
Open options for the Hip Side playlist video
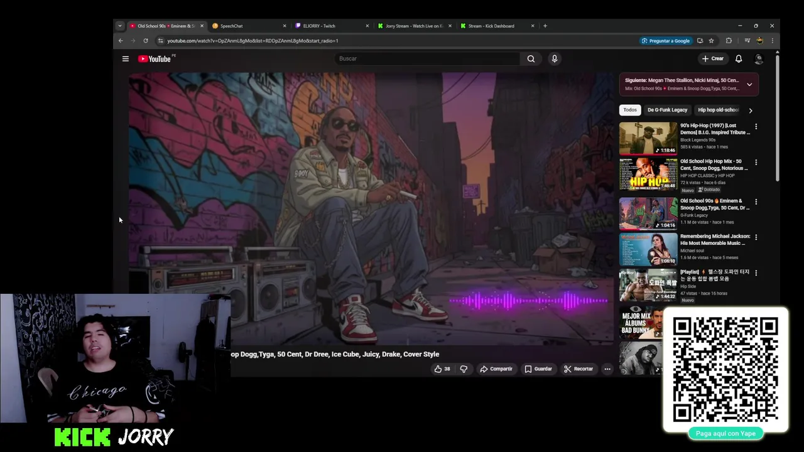(756, 273)
